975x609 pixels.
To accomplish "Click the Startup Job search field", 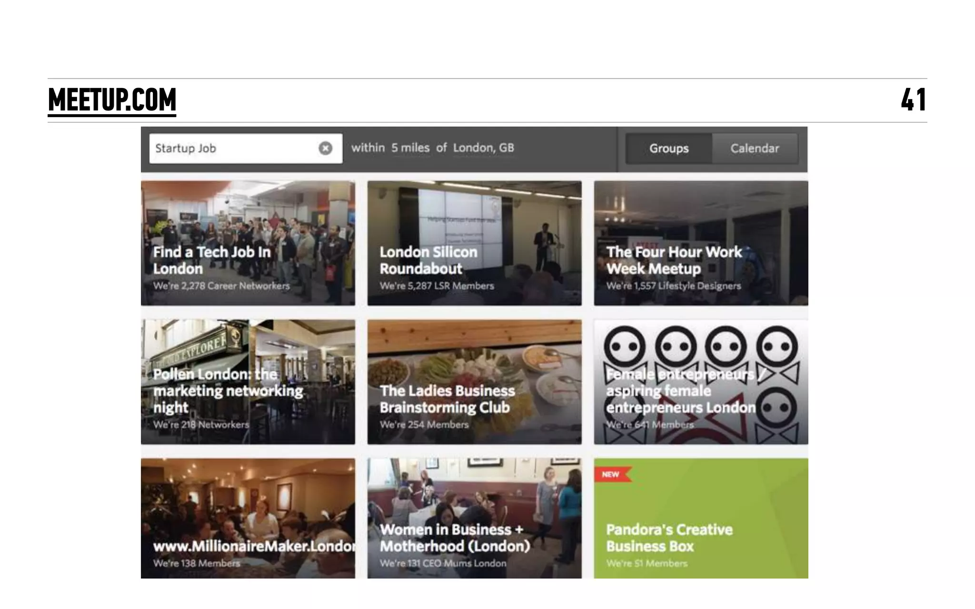I will click(233, 148).
